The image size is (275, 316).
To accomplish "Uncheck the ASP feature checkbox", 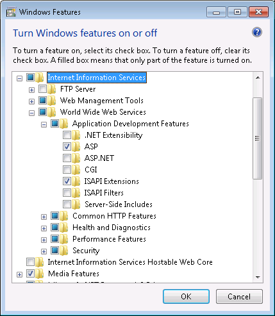I will click(67, 147).
